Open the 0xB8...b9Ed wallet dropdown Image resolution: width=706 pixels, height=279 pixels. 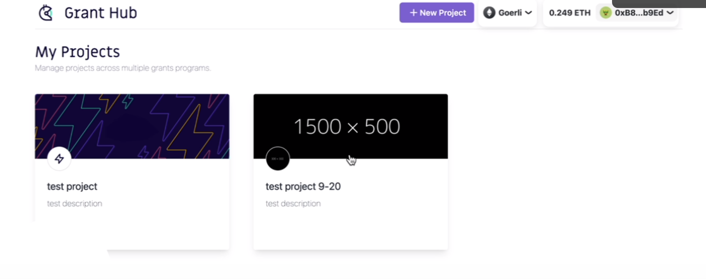tap(637, 13)
